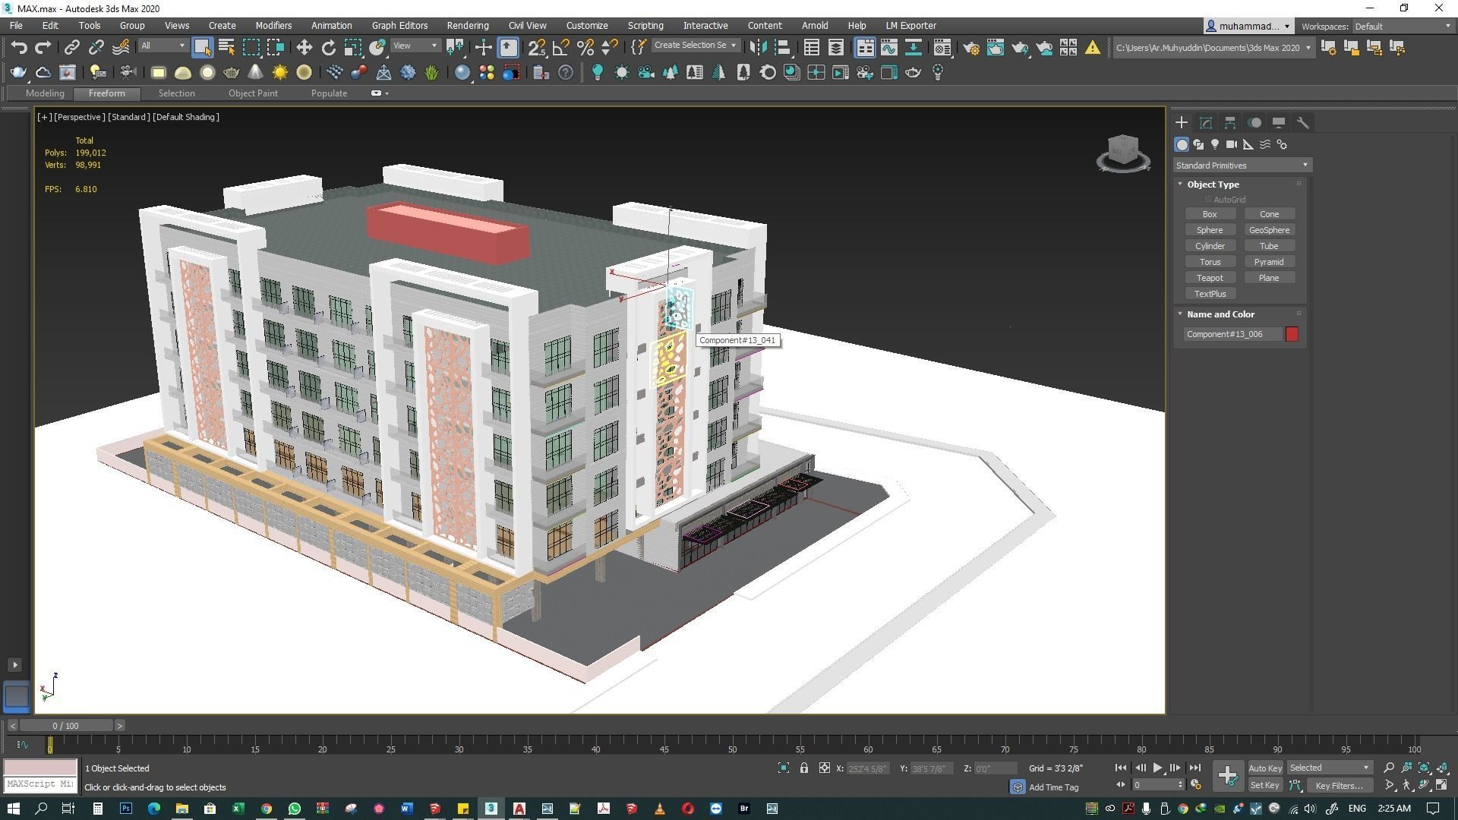This screenshot has height=820, width=1458.
Task: Toggle the Angle Snap icon
Action: pyautogui.click(x=561, y=48)
